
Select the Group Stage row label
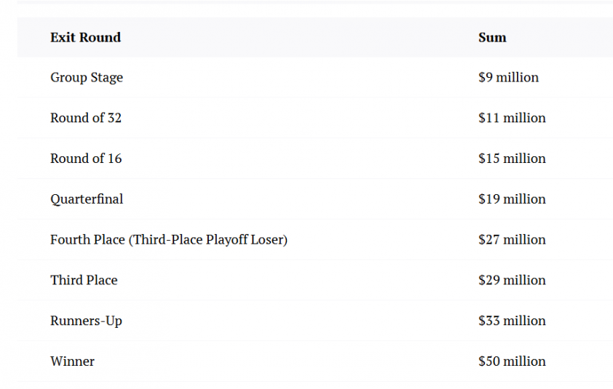pyautogui.click(x=87, y=77)
